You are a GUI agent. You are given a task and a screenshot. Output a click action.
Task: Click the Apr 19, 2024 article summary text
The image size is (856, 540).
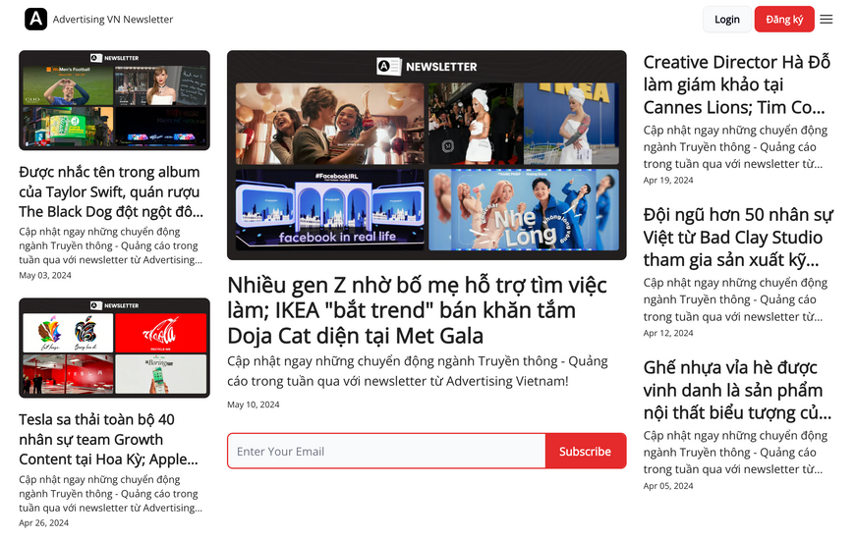(x=735, y=146)
